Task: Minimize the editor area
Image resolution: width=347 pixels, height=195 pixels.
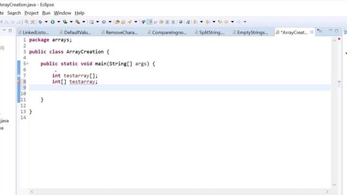Action: 330,30
